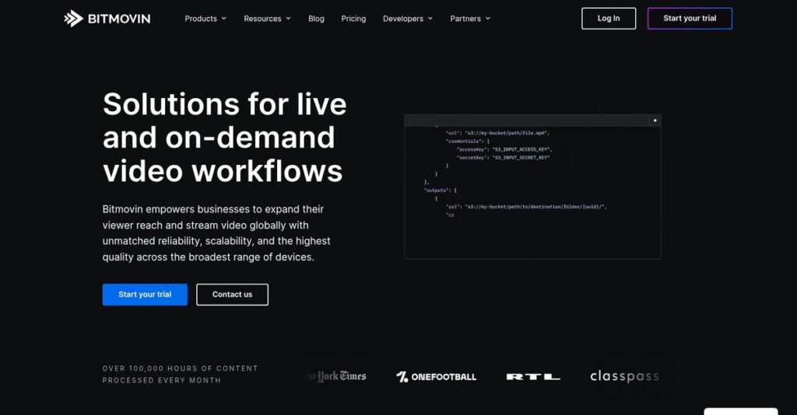The image size is (797, 415).
Task: Expand the Products dropdown menu
Action: coord(205,19)
